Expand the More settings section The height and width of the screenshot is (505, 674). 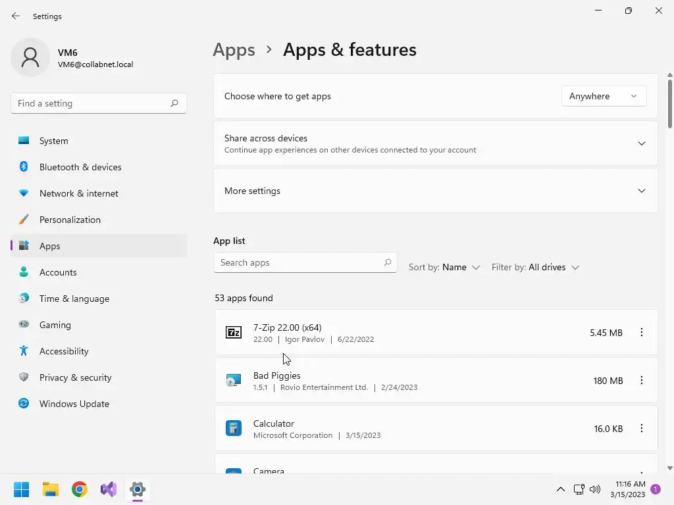point(641,191)
